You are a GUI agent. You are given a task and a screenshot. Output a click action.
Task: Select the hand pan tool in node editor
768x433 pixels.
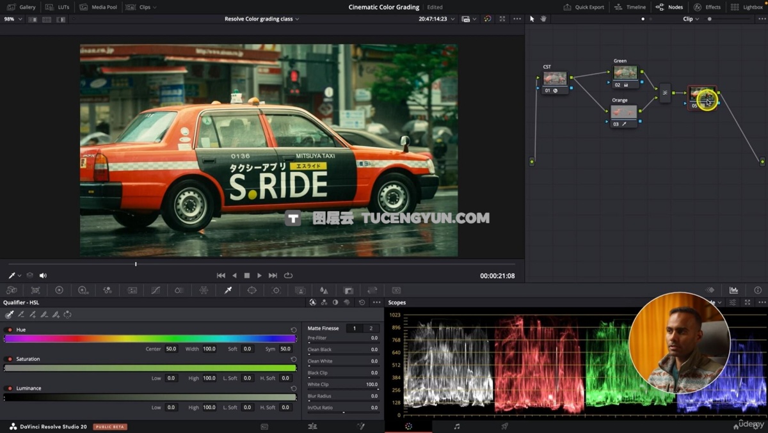543,19
